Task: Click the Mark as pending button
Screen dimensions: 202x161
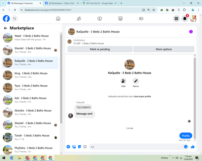Action: (100, 49)
